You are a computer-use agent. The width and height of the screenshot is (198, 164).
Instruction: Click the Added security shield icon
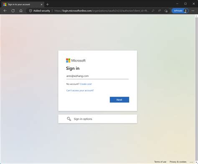coord(30,11)
